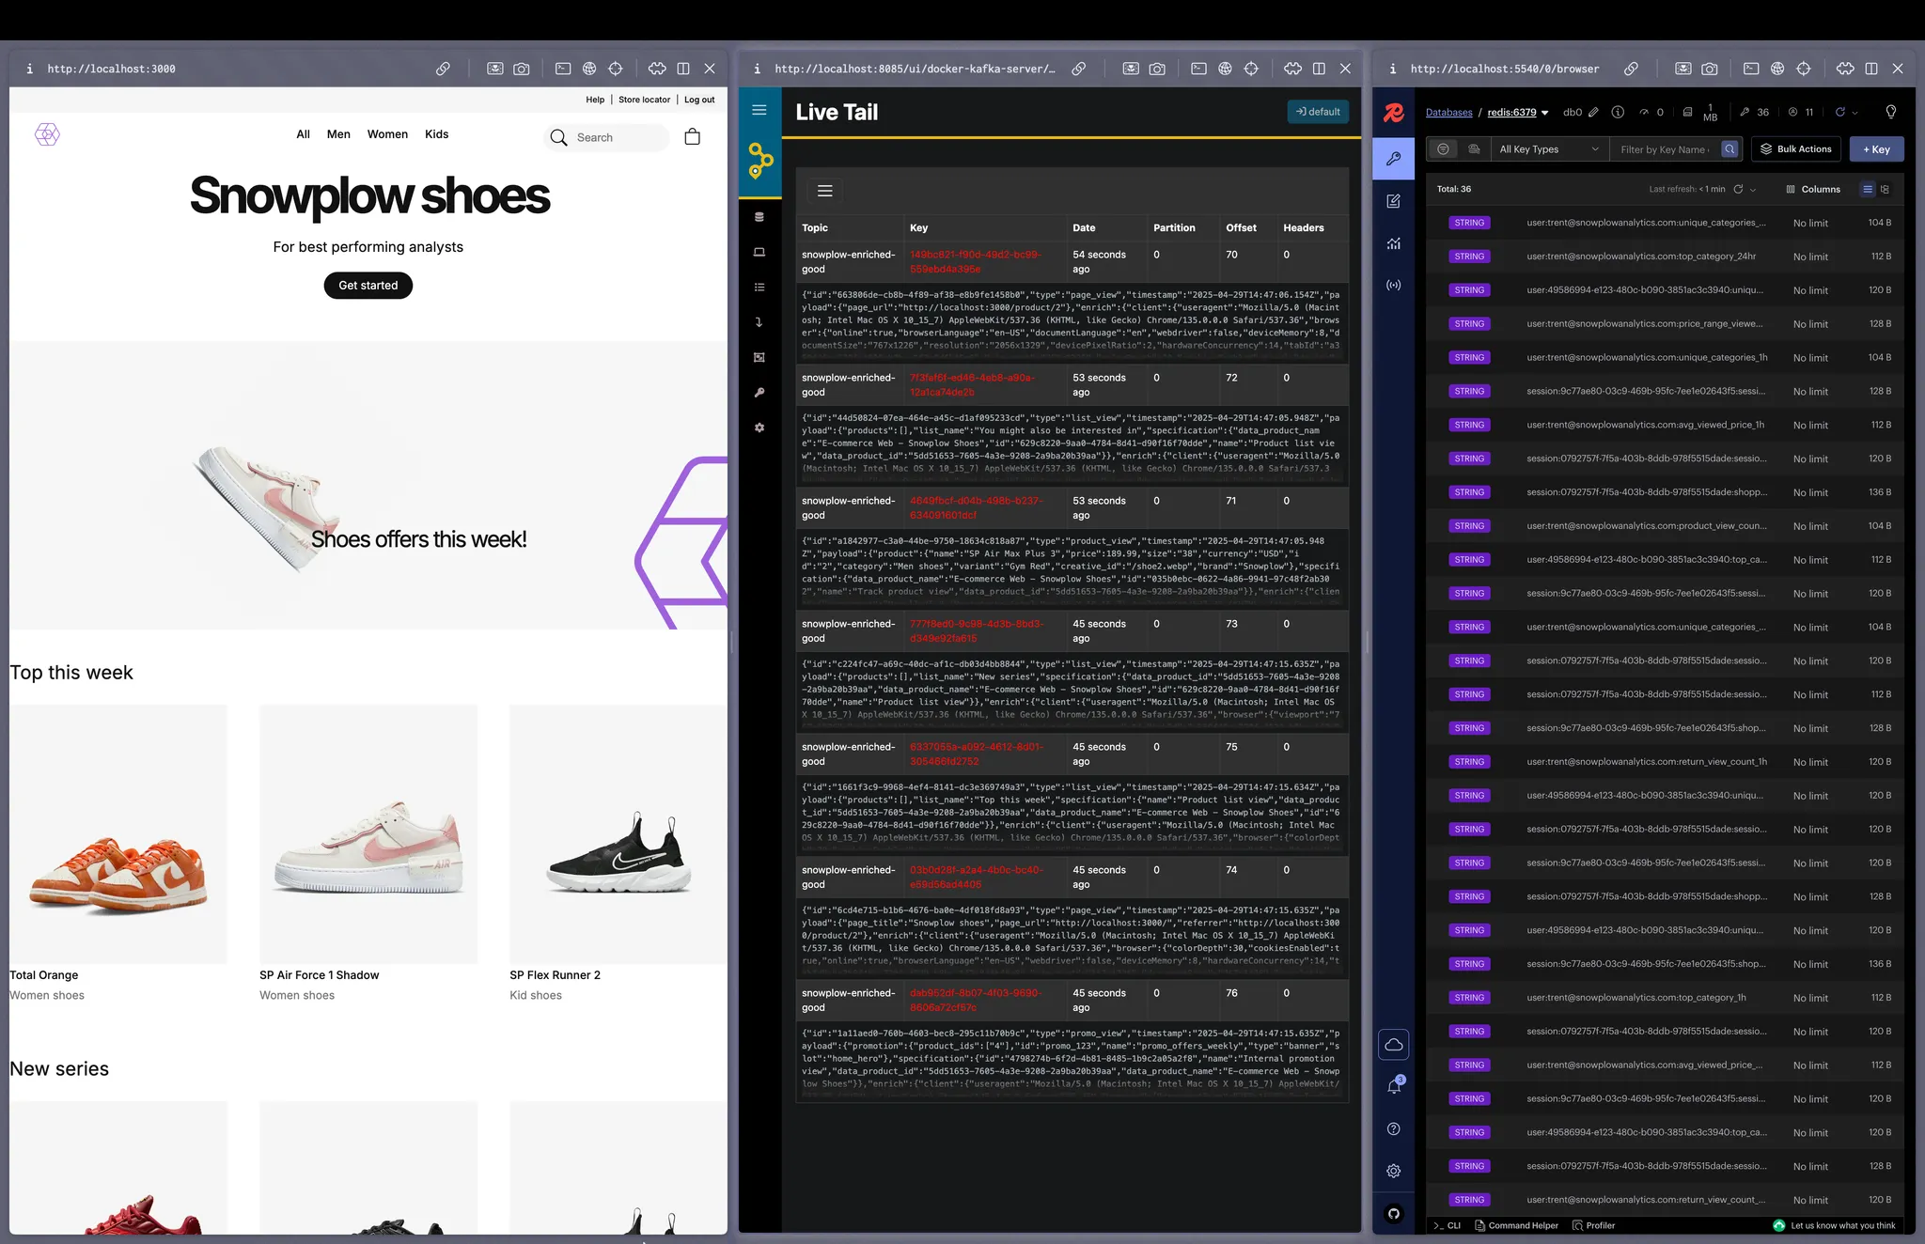Open the shopping cart on the Snowplow shoes page
This screenshot has width=1925, height=1244.
[x=692, y=136]
